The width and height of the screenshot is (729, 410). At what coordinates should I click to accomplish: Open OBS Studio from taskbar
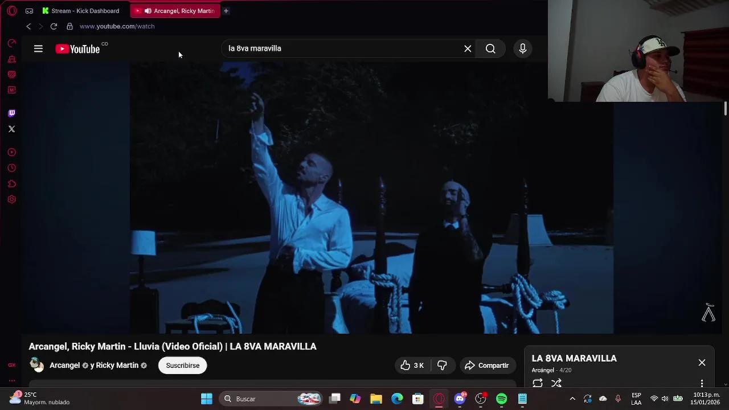point(481,399)
